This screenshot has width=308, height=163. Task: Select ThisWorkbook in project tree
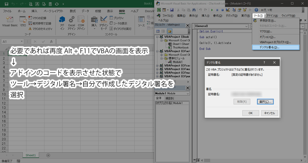181,48
